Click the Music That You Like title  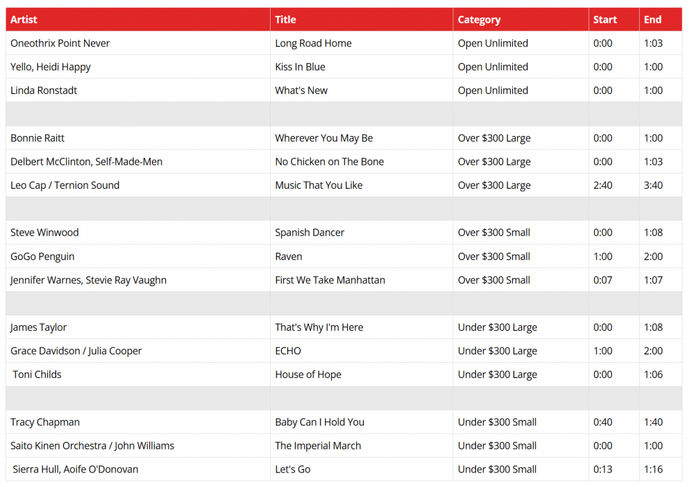[x=319, y=185]
